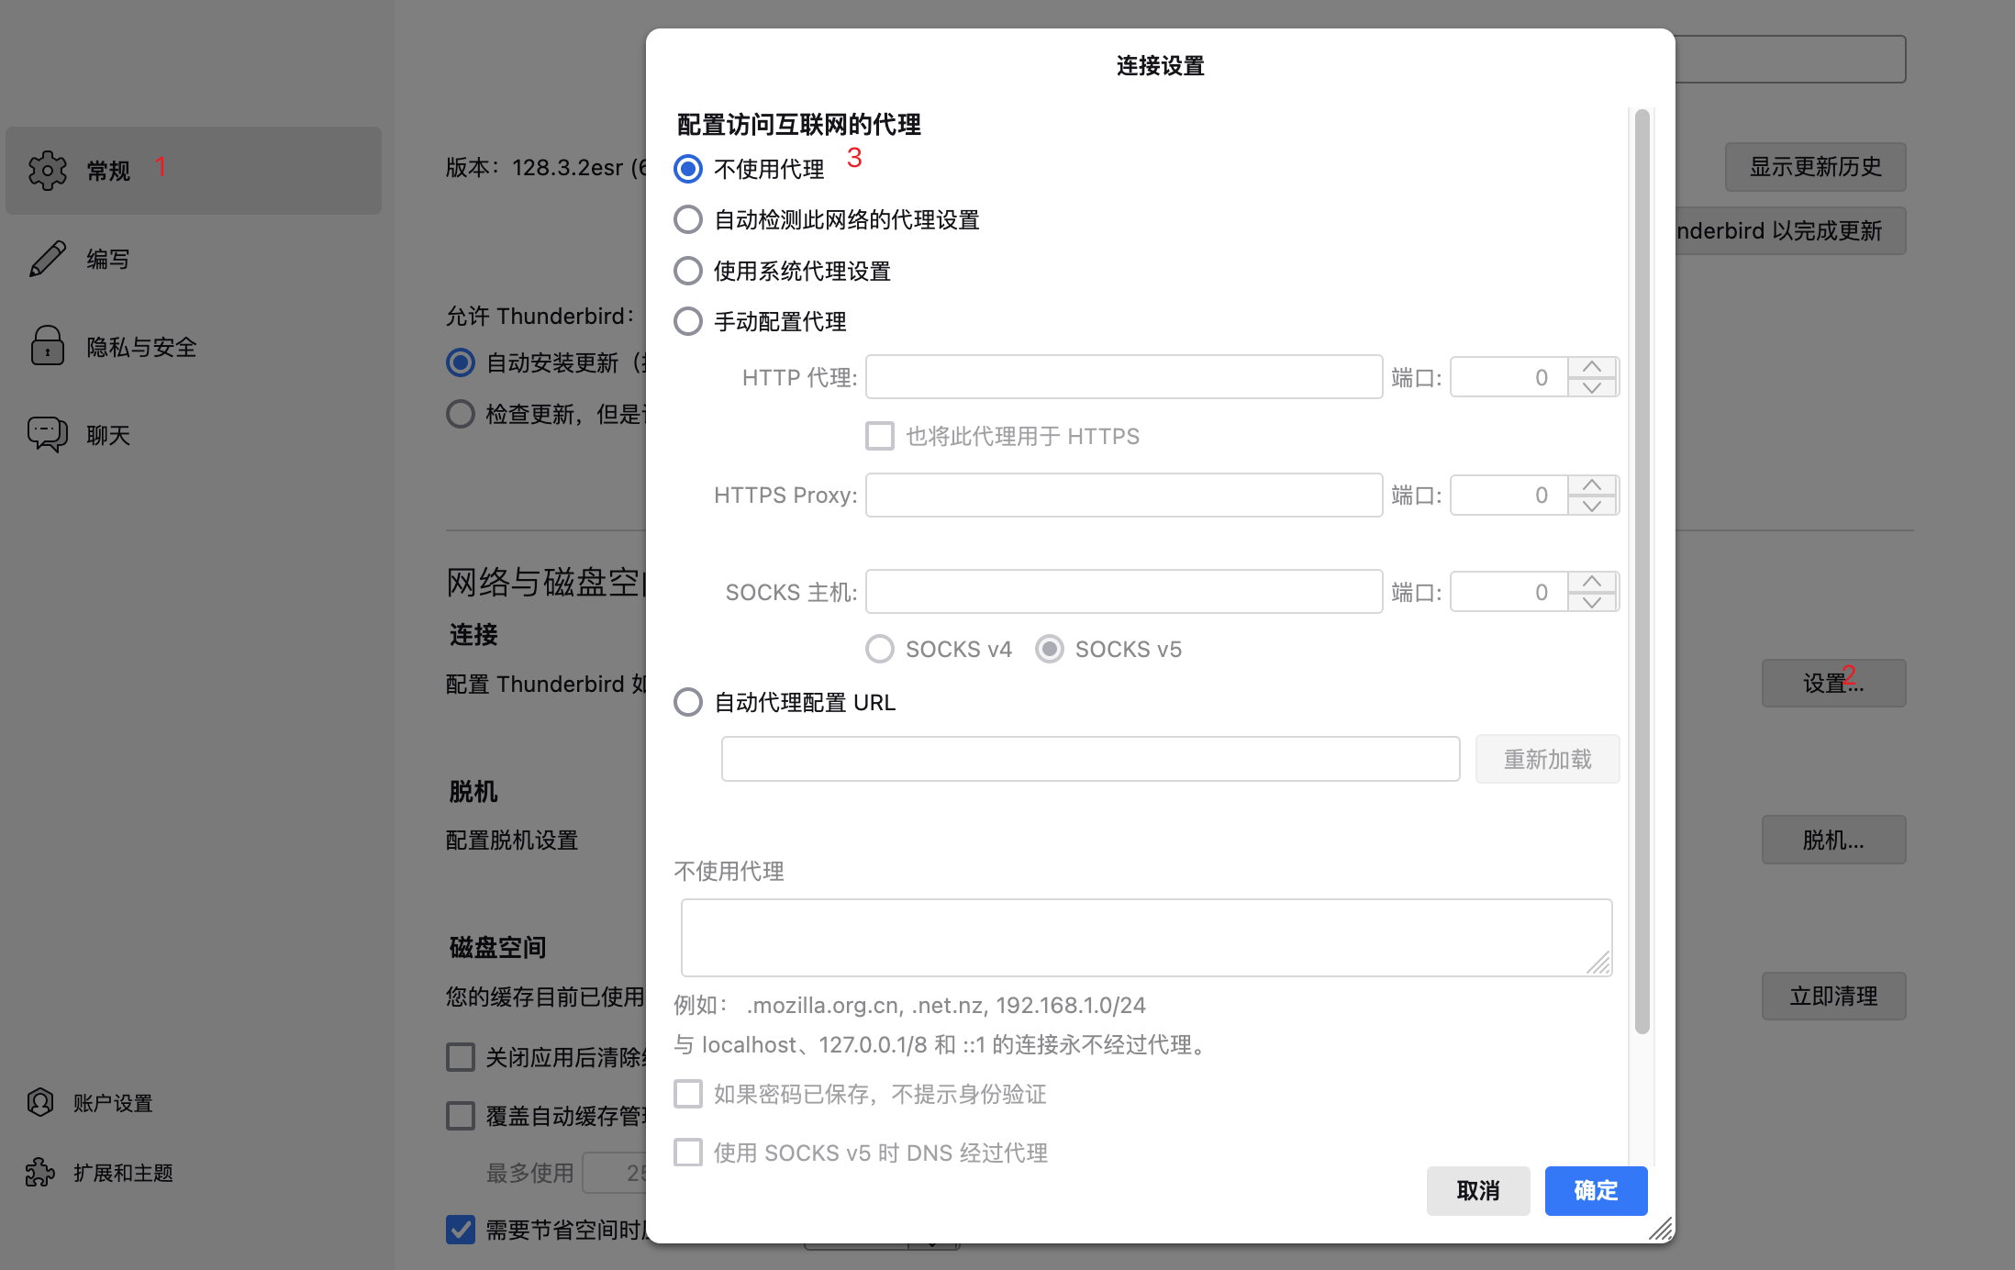
Task: Confirm settings with 确定 button
Action: pos(1595,1190)
